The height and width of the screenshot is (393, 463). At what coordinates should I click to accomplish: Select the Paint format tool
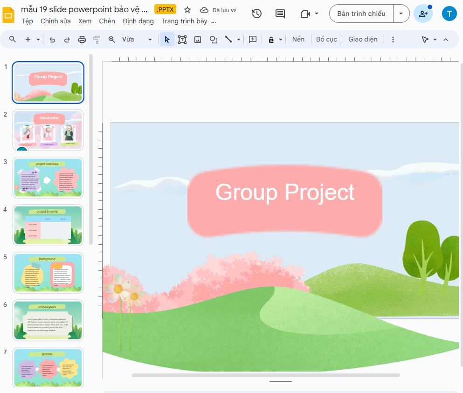[96, 39]
